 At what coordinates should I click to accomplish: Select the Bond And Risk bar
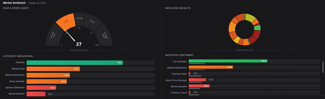tap(47, 81)
